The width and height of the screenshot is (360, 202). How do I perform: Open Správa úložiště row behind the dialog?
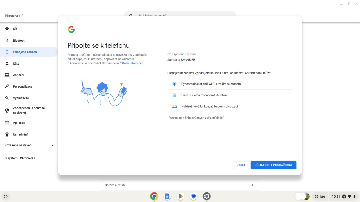(180, 185)
